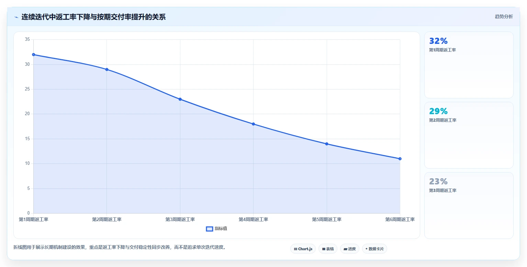This screenshot has width=527, height=267.
Task: Click the 29% value text
Action: (438, 111)
